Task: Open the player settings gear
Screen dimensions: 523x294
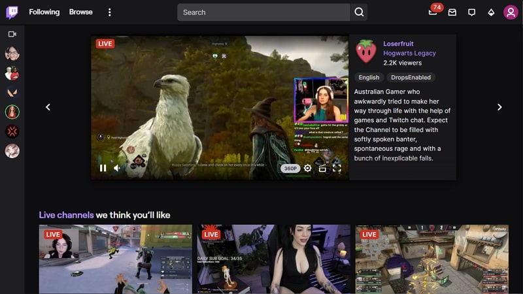Action: [x=307, y=168]
